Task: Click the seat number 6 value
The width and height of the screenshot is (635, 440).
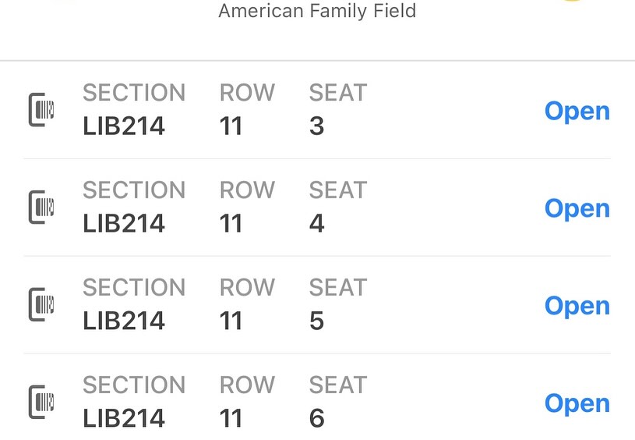Action: tap(316, 418)
